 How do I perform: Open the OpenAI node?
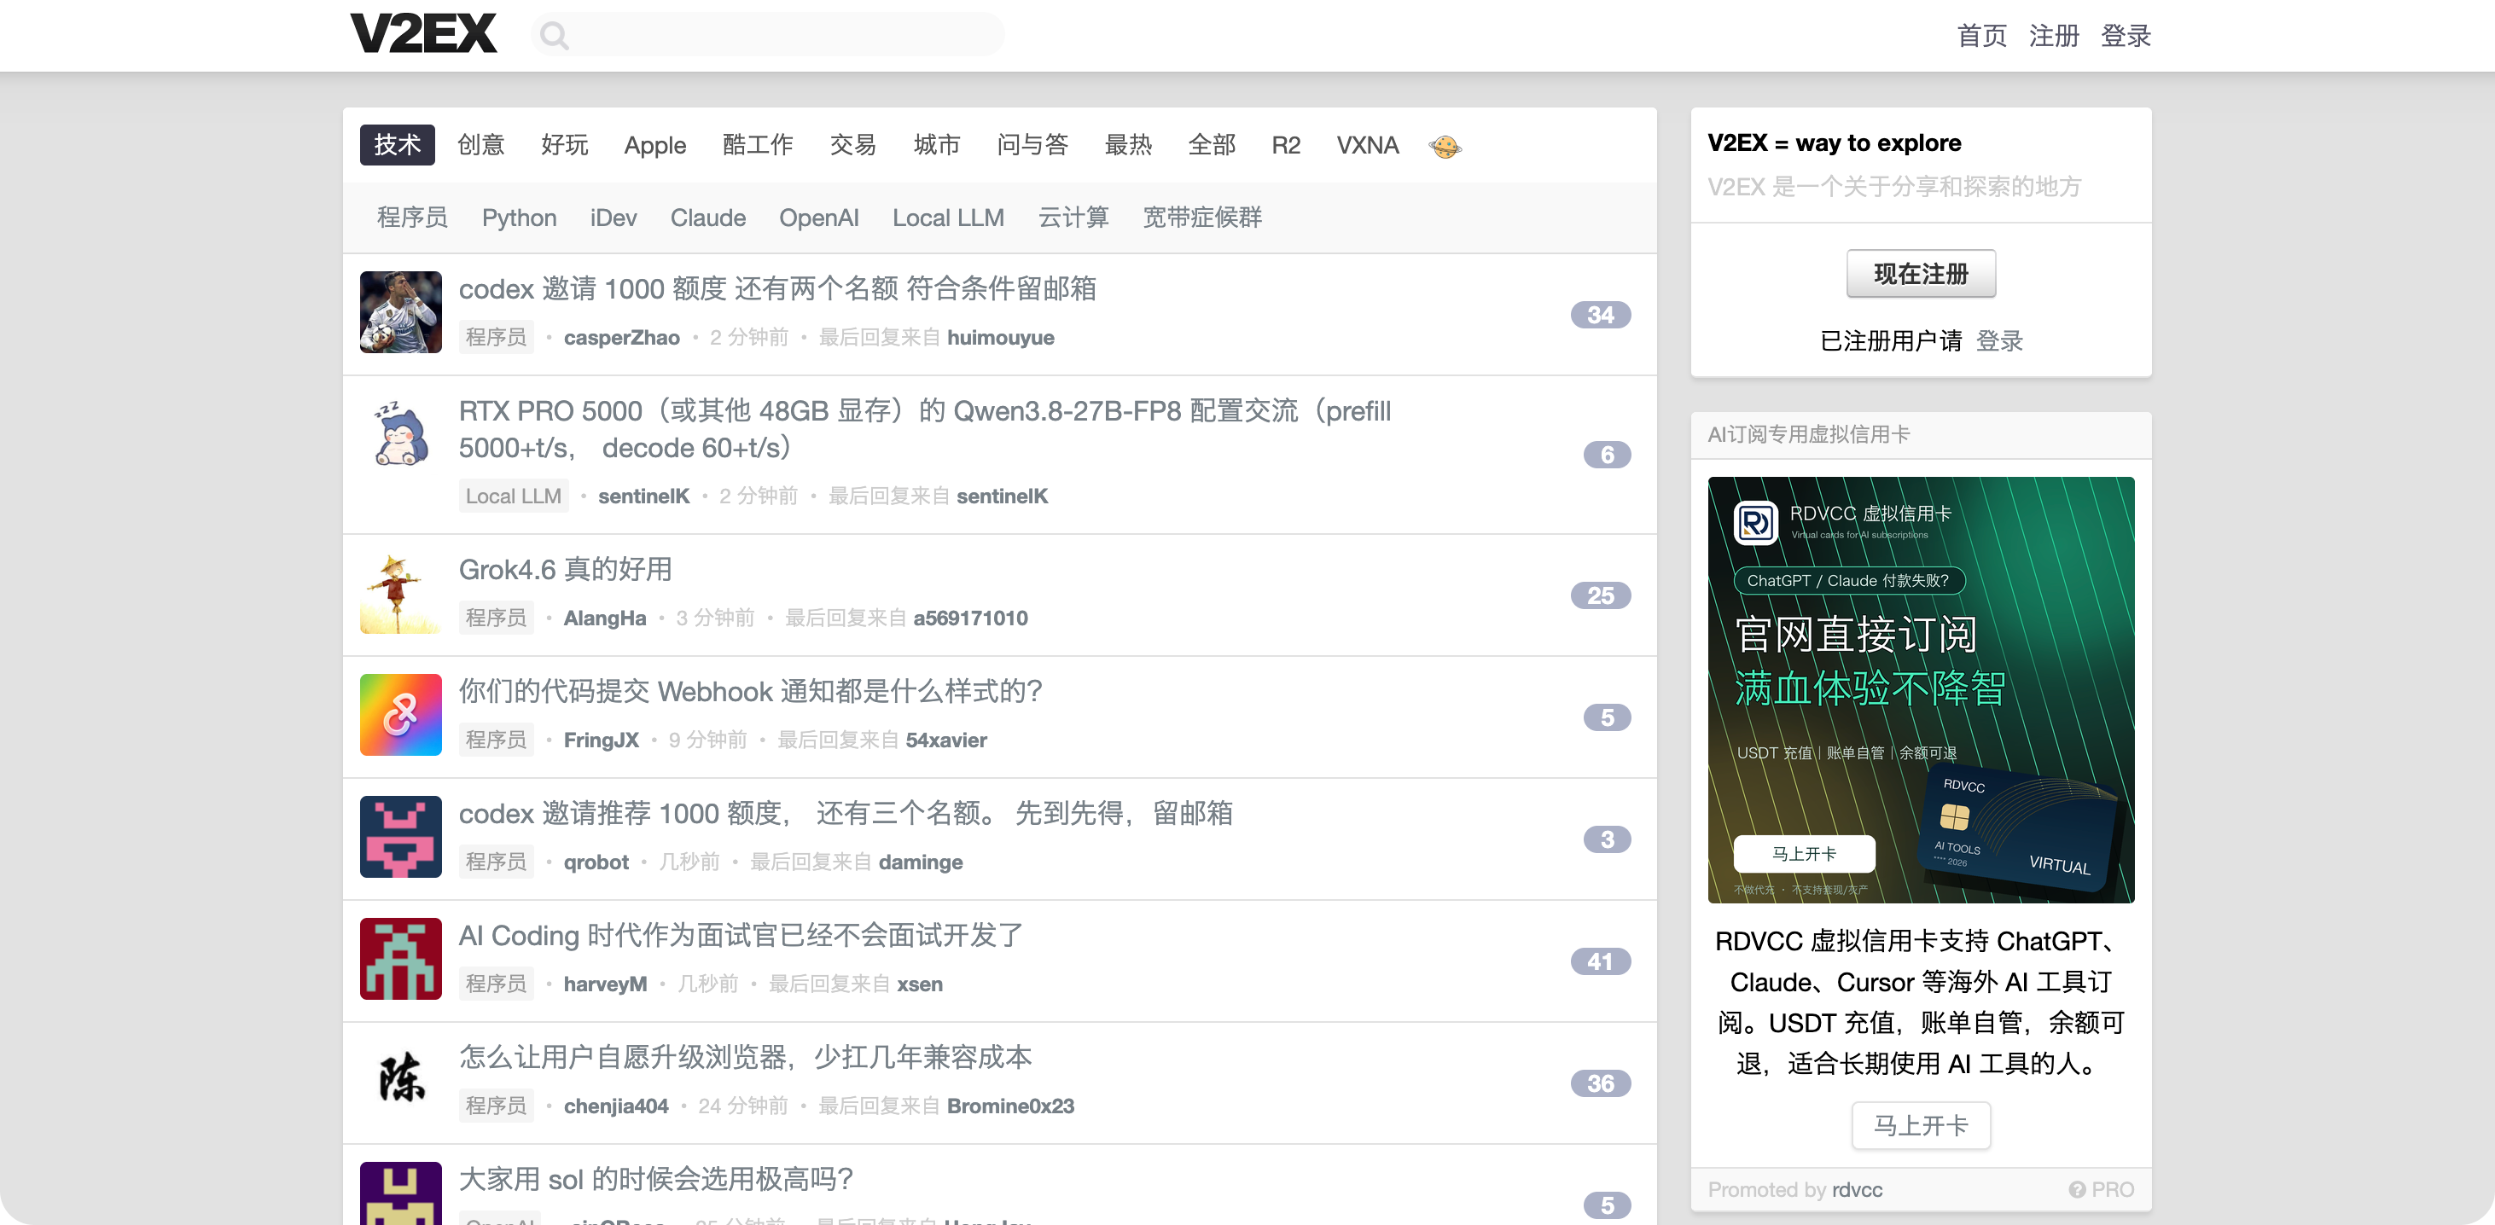pos(818,218)
